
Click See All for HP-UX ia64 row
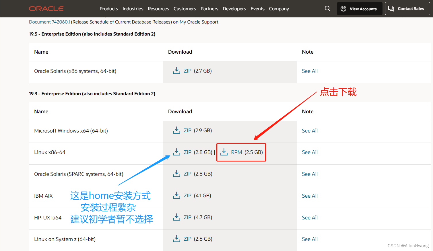click(x=310, y=217)
